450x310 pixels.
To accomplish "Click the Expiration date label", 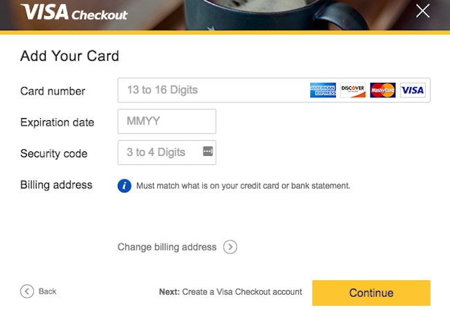I will click(x=57, y=122).
